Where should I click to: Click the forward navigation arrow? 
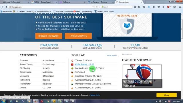pyautogui.click(x=6, y=7)
